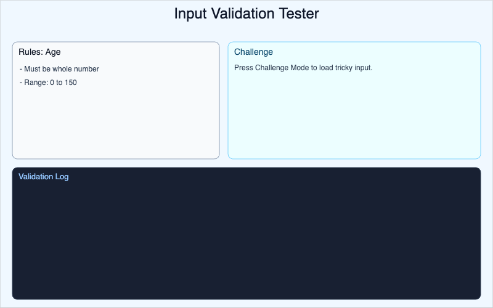Click the Input Validation Tester page title

pyautogui.click(x=246, y=14)
